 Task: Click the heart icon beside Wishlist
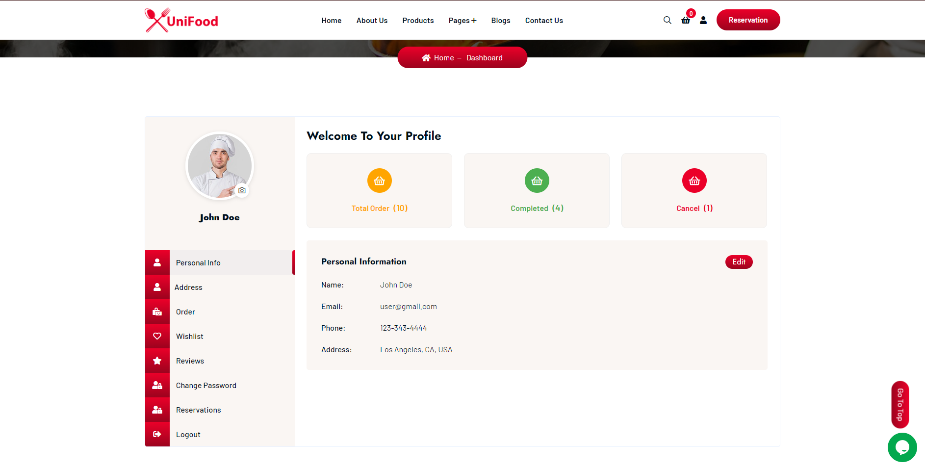pyautogui.click(x=157, y=336)
